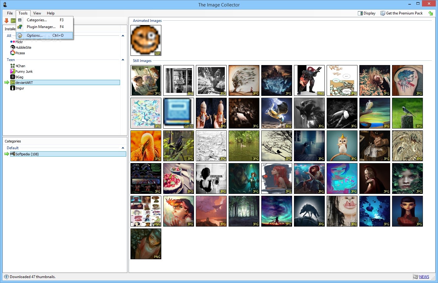The image size is (438, 283).
Task: Click the Options gear icon in the Tools menu
Action: [20, 35]
